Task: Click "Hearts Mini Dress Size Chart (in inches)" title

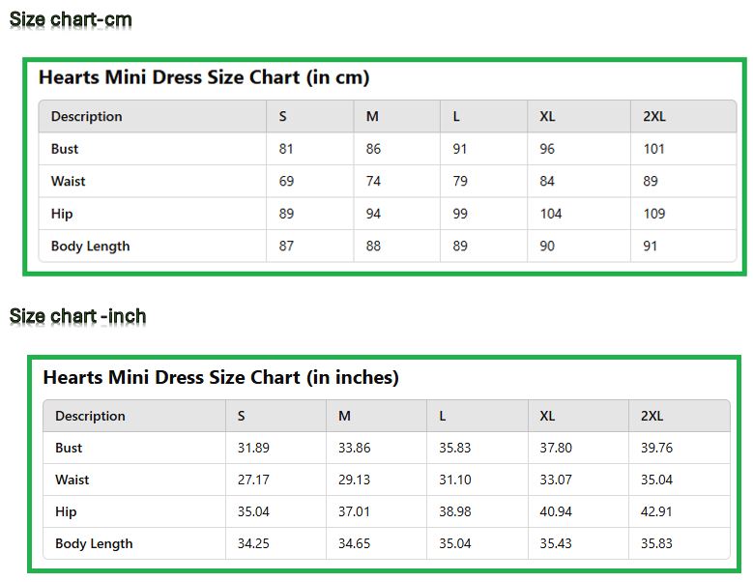Action: (220, 377)
